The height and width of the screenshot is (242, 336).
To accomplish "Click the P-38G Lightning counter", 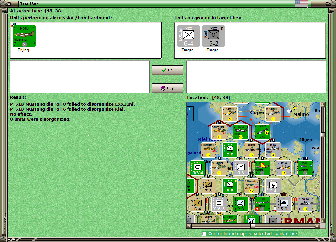I will pos(305,168).
